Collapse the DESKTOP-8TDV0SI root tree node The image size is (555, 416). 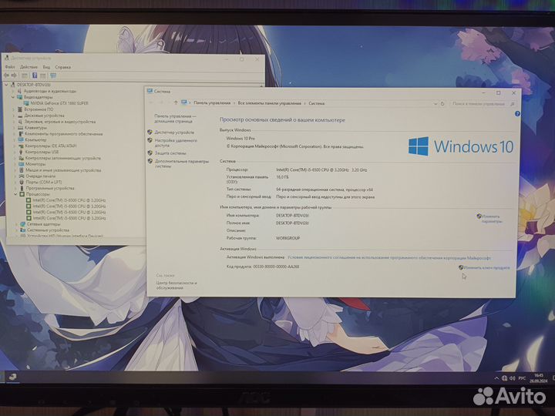coord(6,85)
